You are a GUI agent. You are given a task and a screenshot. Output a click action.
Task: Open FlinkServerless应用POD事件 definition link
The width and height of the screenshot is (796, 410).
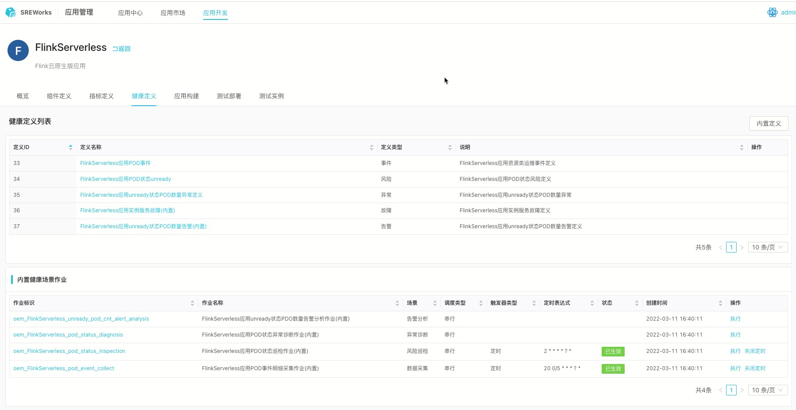[x=115, y=163]
